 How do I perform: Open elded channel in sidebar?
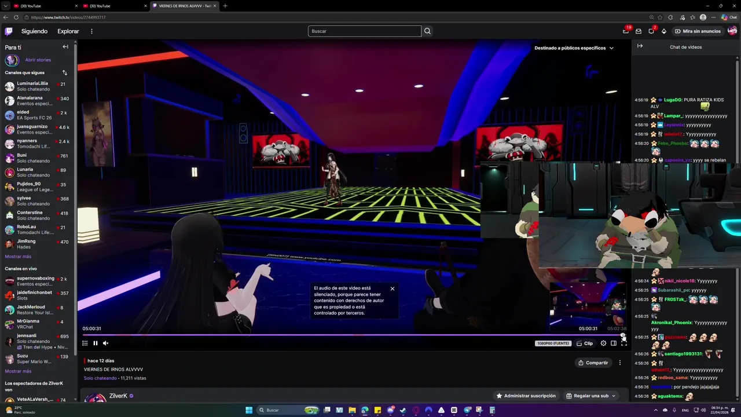coord(37,115)
